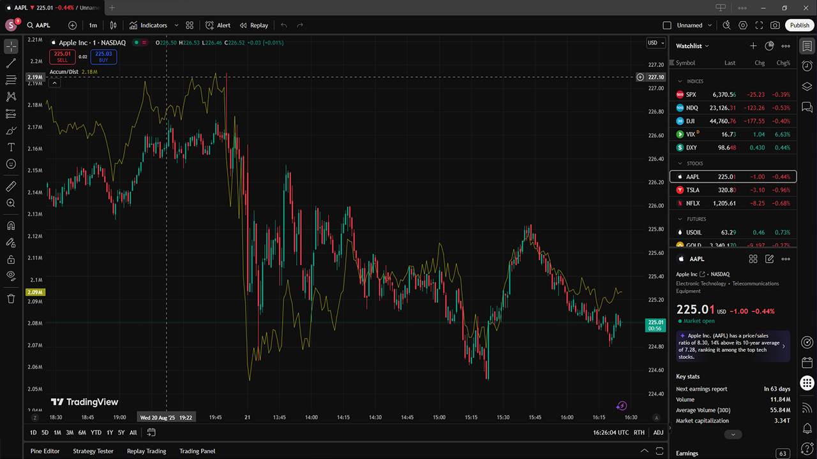Toggle lock all drawing tools
The image size is (817, 459).
(11, 259)
